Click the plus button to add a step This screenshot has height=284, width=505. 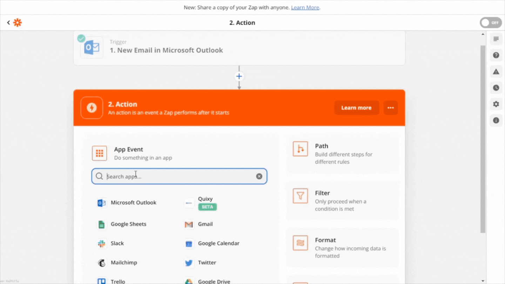click(x=239, y=76)
